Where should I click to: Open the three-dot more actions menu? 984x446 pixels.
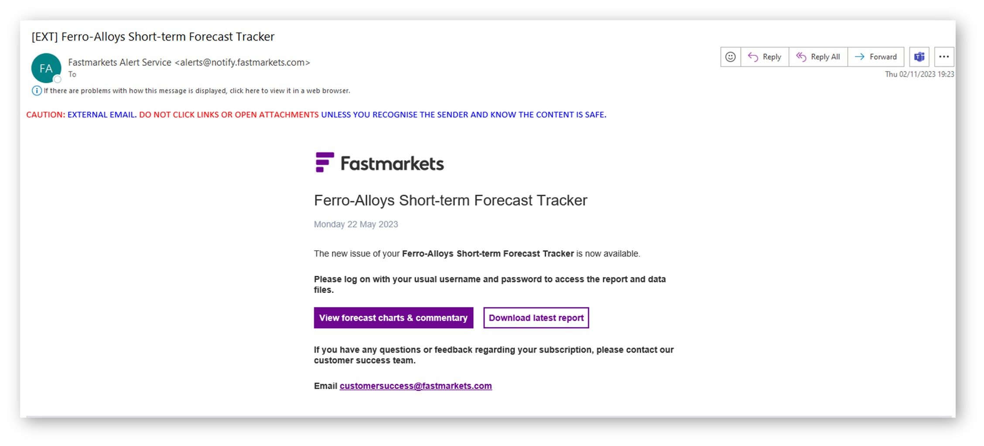click(x=944, y=57)
